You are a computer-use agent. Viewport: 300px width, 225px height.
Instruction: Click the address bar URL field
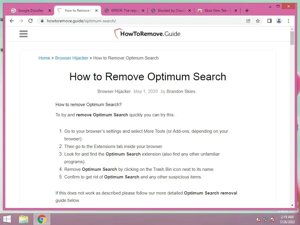pos(142,21)
